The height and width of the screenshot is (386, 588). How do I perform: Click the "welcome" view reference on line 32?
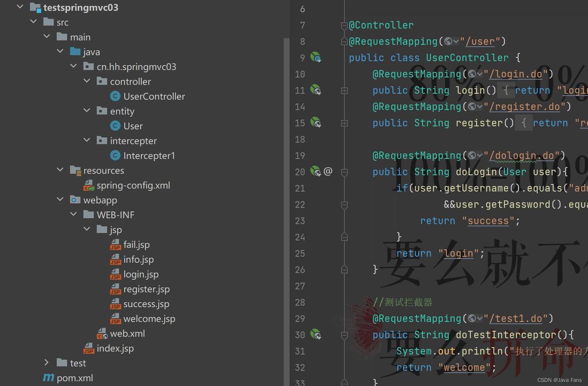(464, 367)
